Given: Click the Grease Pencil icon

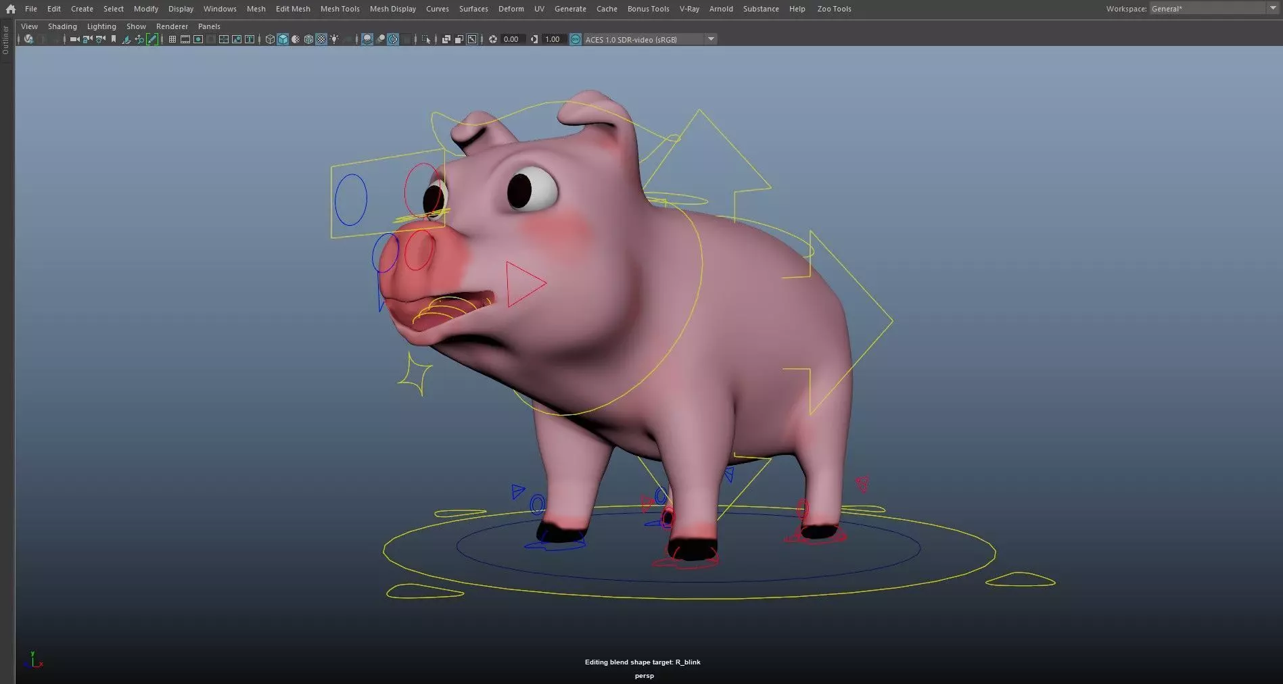Looking at the screenshot, I should [152, 39].
